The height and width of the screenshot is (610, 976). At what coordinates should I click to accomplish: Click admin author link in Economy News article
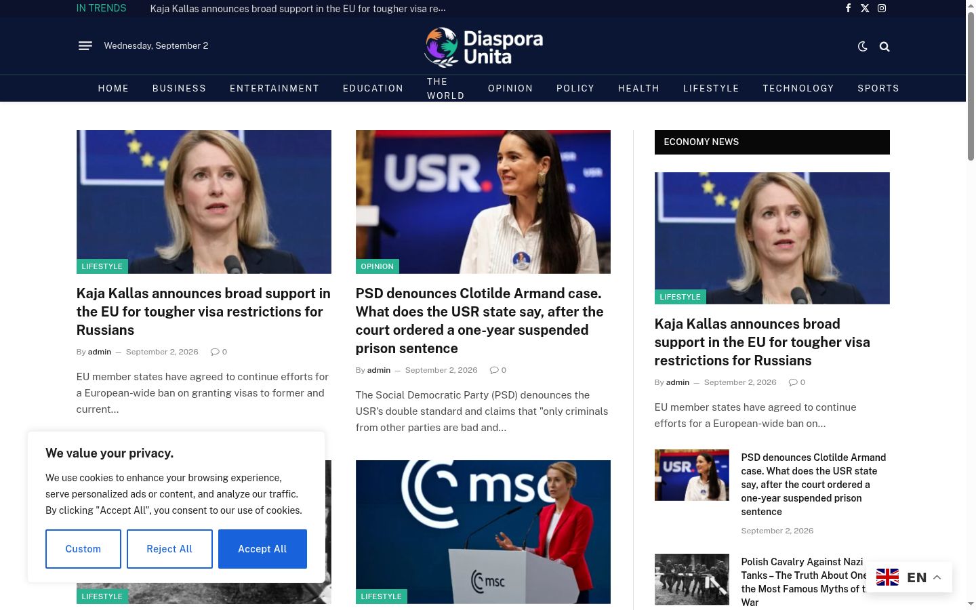[678, 382]
